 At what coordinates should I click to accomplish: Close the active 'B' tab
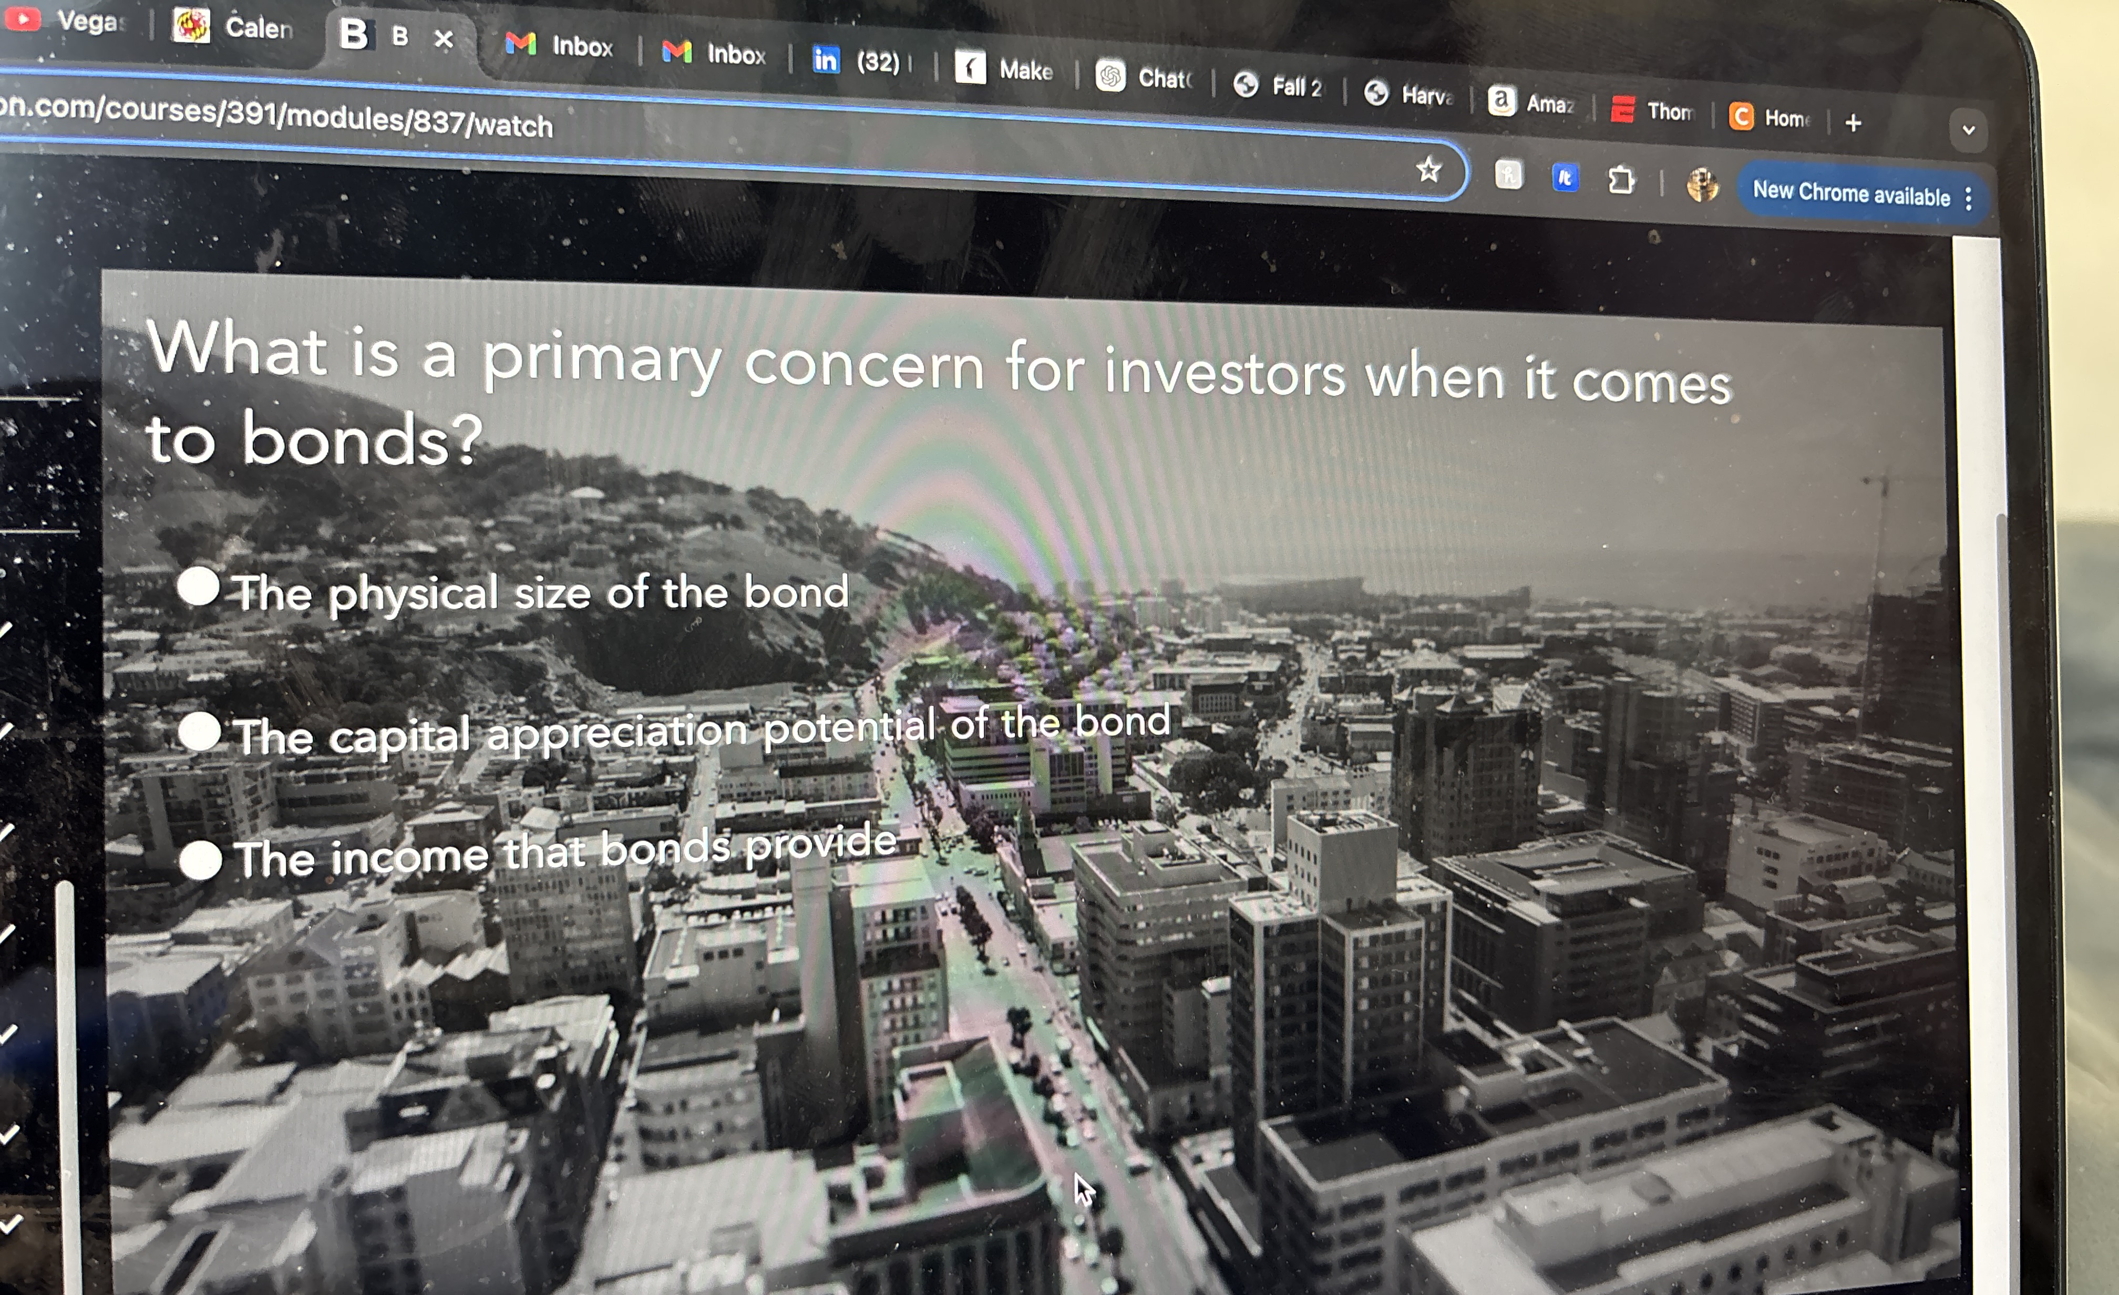coord(444,39)
